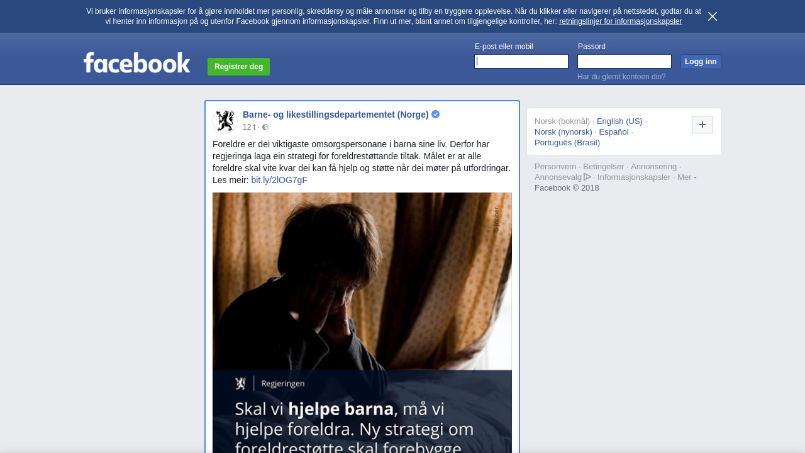Expand the Mer footer dropdown
This screenshot has height=453, width=805.
(x=687, y=177)
